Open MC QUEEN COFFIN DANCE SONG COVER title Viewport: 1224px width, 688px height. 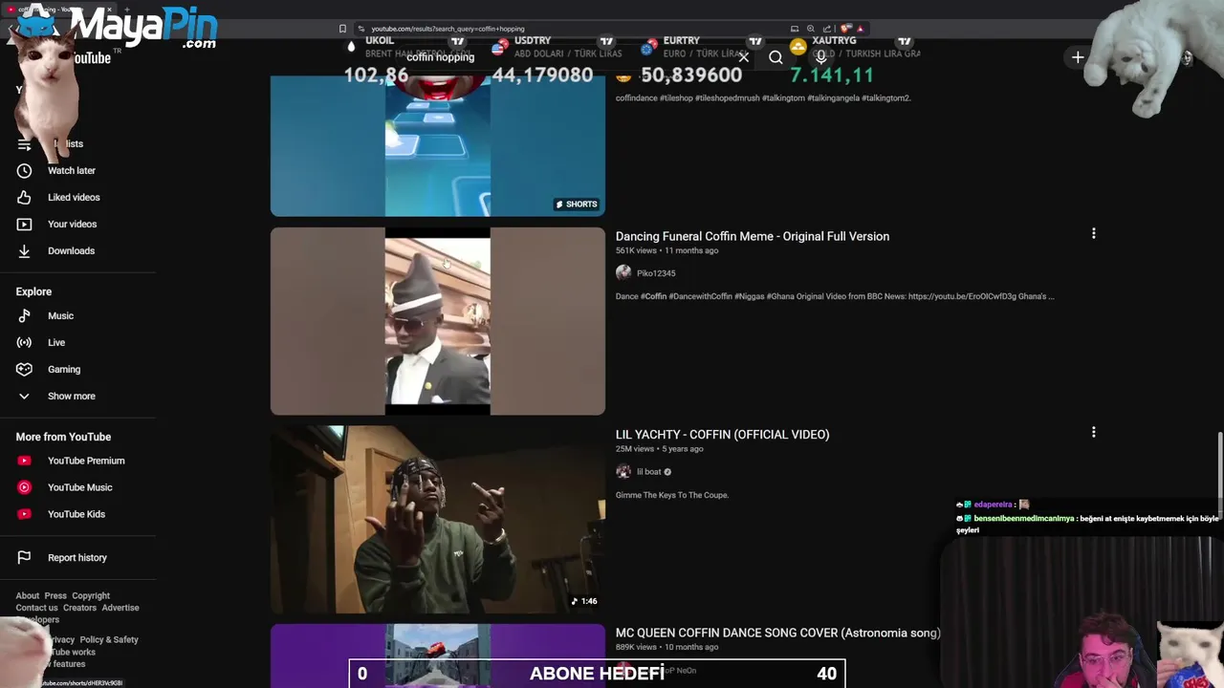pyautogui.click(x=777, y=633)
